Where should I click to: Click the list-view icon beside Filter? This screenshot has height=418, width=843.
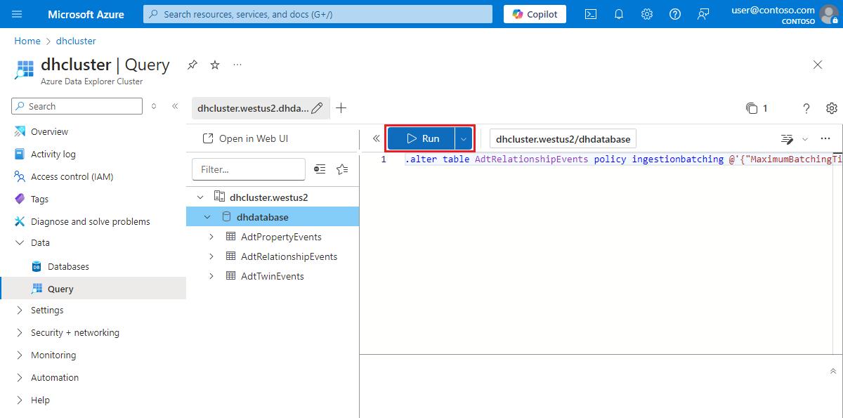pos(320,169)
